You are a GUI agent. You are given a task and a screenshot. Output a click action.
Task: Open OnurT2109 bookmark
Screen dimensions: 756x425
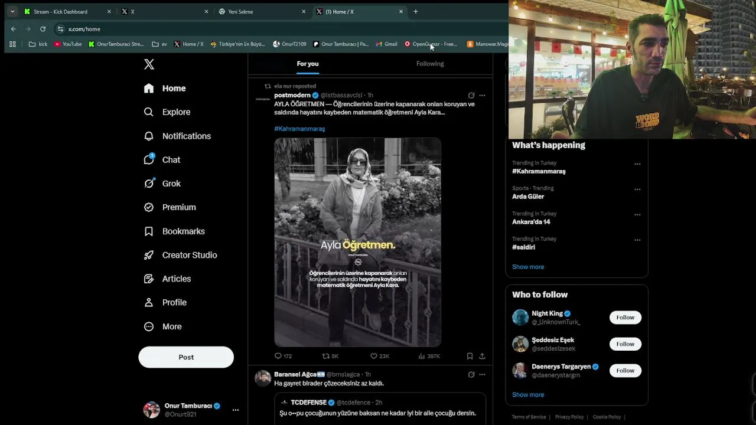pyautogui.click(x=289, y=44)
